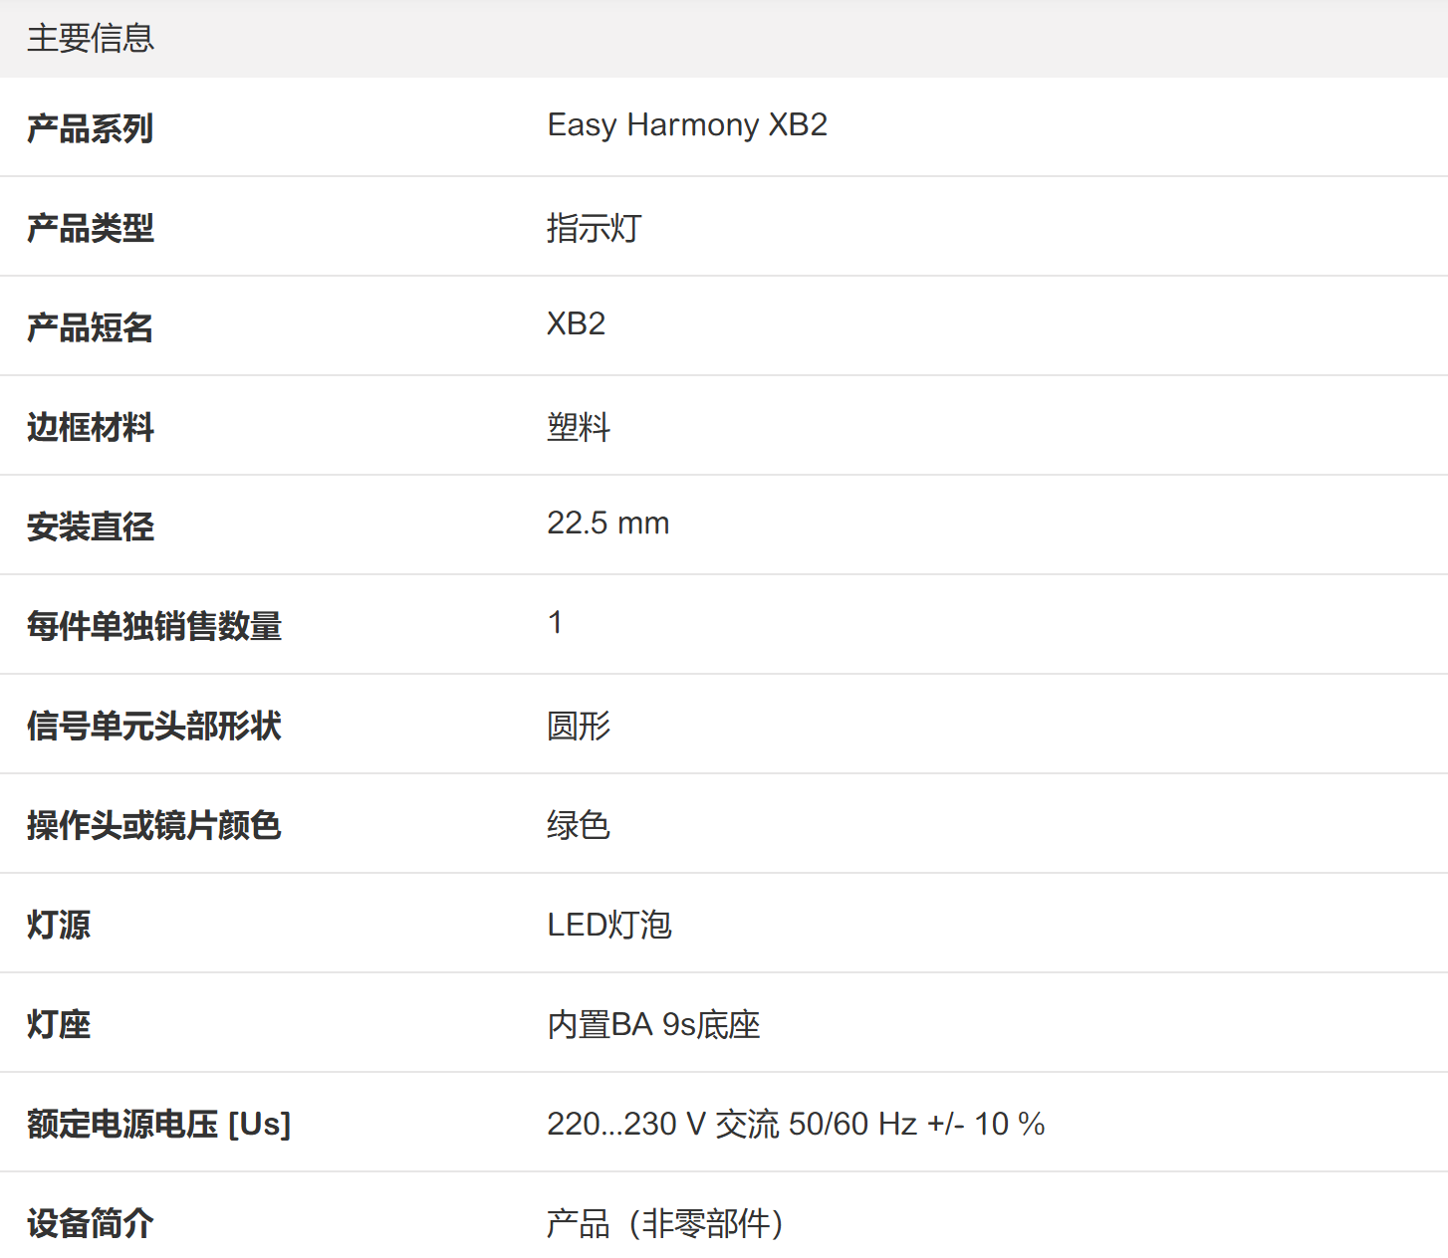Select the LED灯泡 light source value
Viewport: 1448px width, 1258px height.
pyautogui.click(x=609, y=925)
